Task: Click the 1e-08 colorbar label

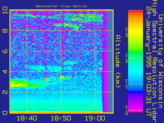Action: (127, 110)
